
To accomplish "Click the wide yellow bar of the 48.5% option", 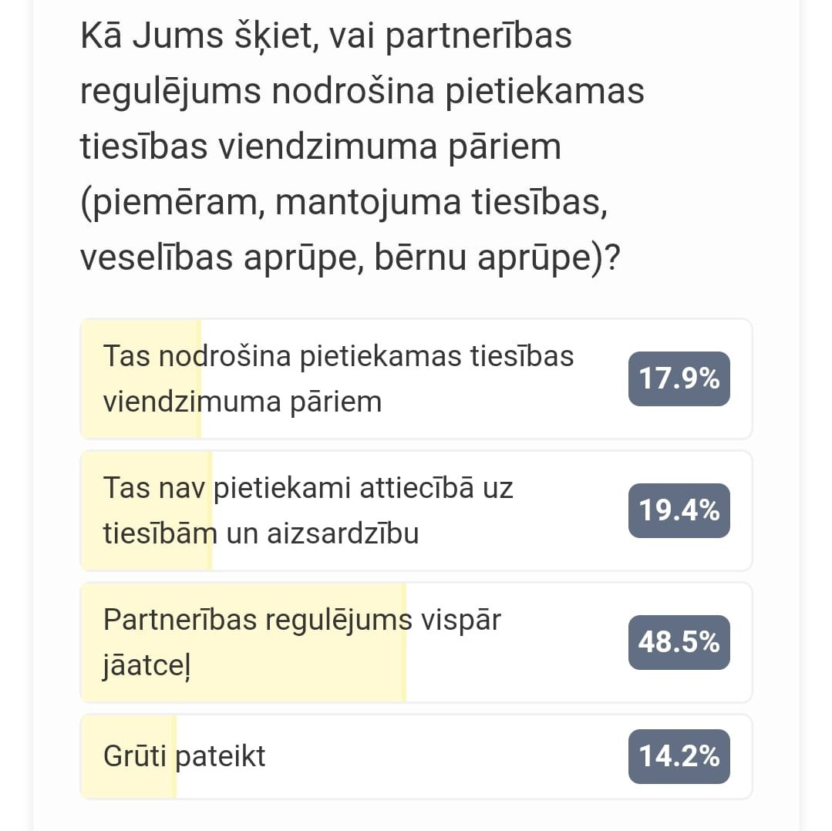I will [x=244, y=642].
